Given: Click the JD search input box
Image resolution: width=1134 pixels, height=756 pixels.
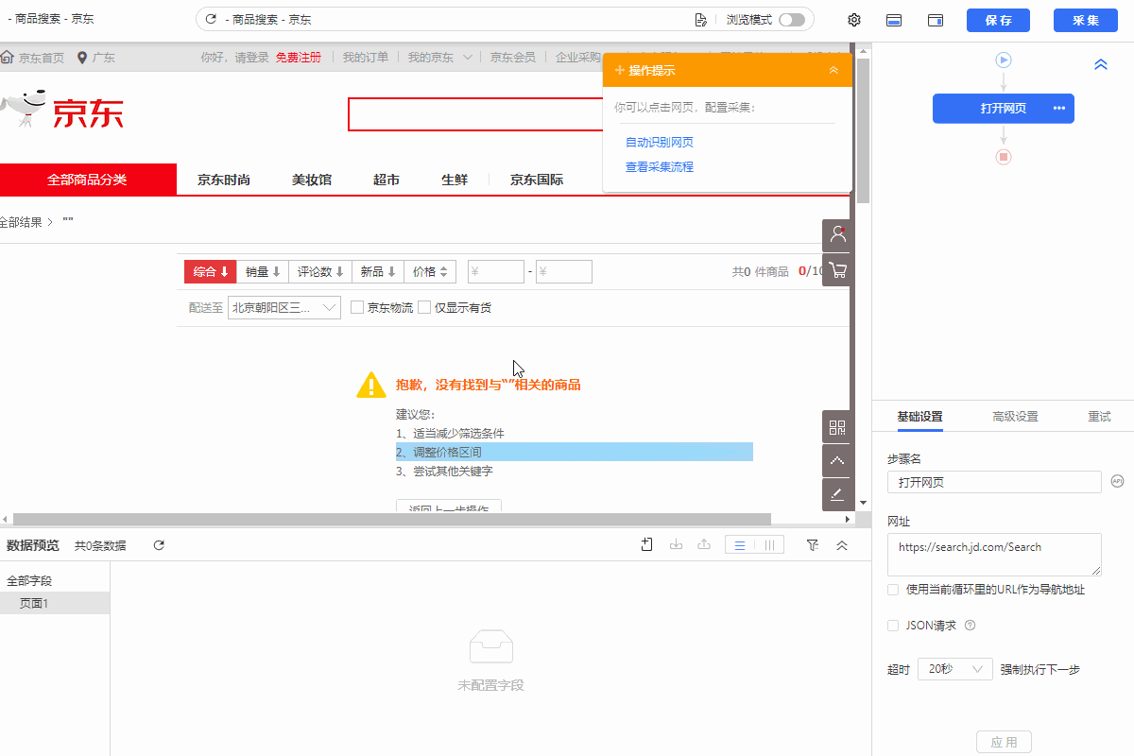Looking at the screenshot, I should [x=475, y=113].
